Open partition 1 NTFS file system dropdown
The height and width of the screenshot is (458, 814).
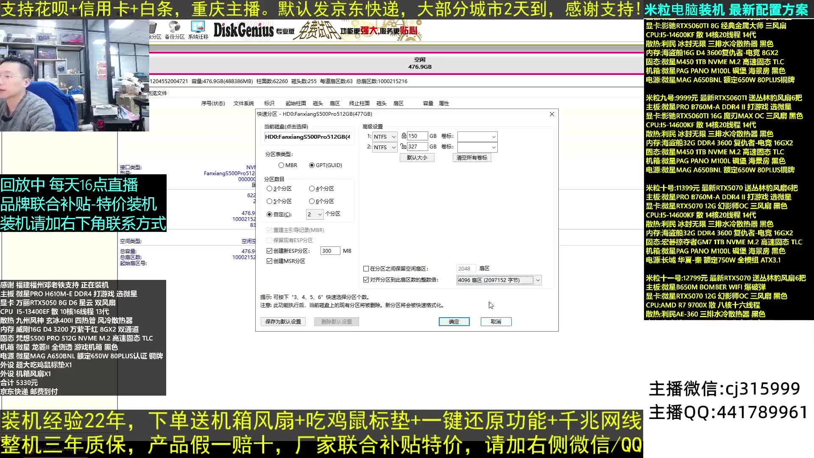pos(385,137)
